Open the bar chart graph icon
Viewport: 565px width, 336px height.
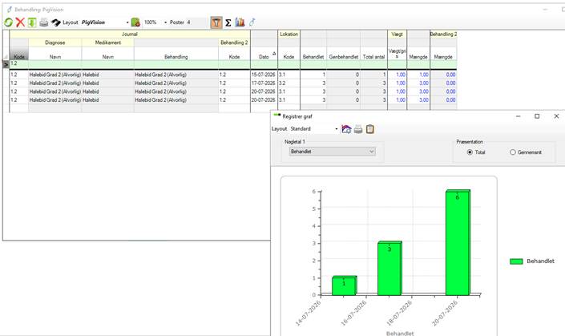[x=240, y=22]
